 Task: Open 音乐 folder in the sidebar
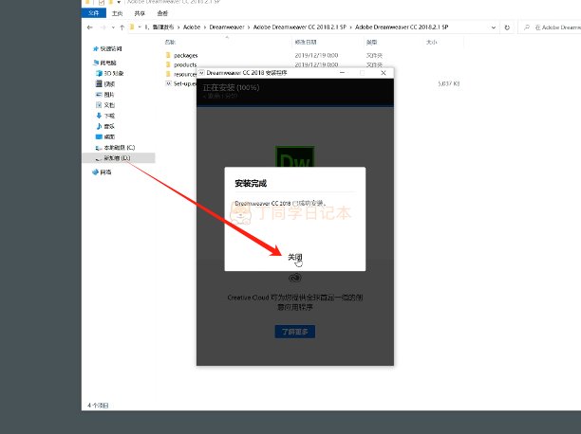(109, 126)
